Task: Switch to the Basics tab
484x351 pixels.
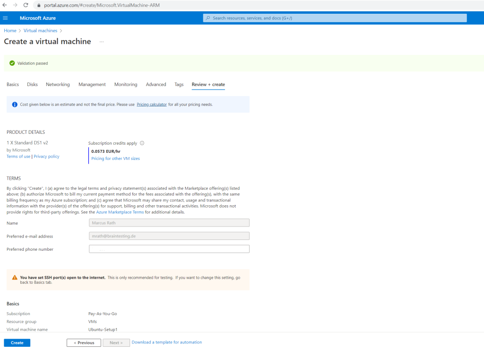Action: 13,84
